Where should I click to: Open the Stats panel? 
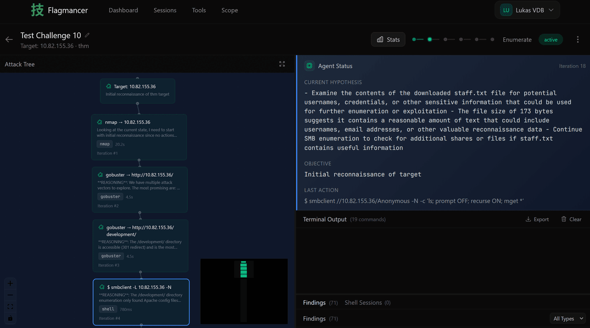click(388, 40)
